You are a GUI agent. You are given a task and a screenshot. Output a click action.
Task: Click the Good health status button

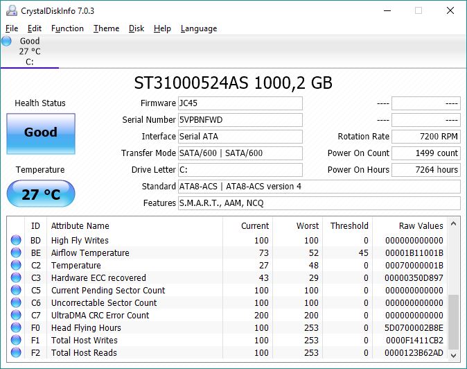[41, 134]
